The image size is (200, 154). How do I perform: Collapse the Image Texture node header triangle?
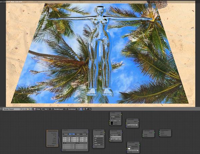[x=94, y=130]
